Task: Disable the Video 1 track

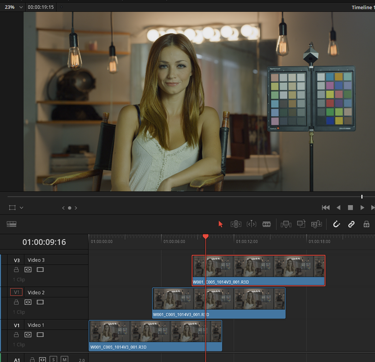Action: 40,335
